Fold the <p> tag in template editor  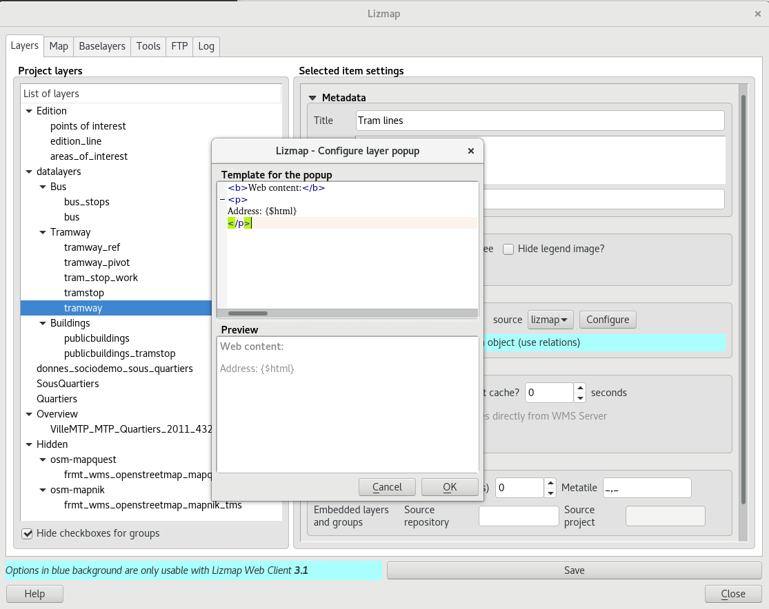pyautogui.click(x=223, y=200)
